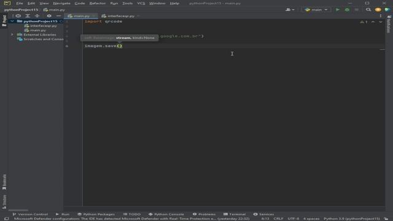Screen dimensions: 393x221
Task: Click Microsoft Defender notification in status bar
Action: click(x=131, y=219)
